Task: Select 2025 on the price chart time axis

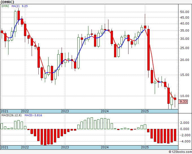Action: click(145, 111)
